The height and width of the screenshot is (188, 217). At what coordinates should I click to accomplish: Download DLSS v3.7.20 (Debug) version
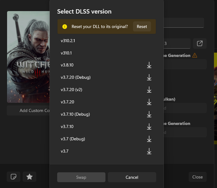(149, 78)
